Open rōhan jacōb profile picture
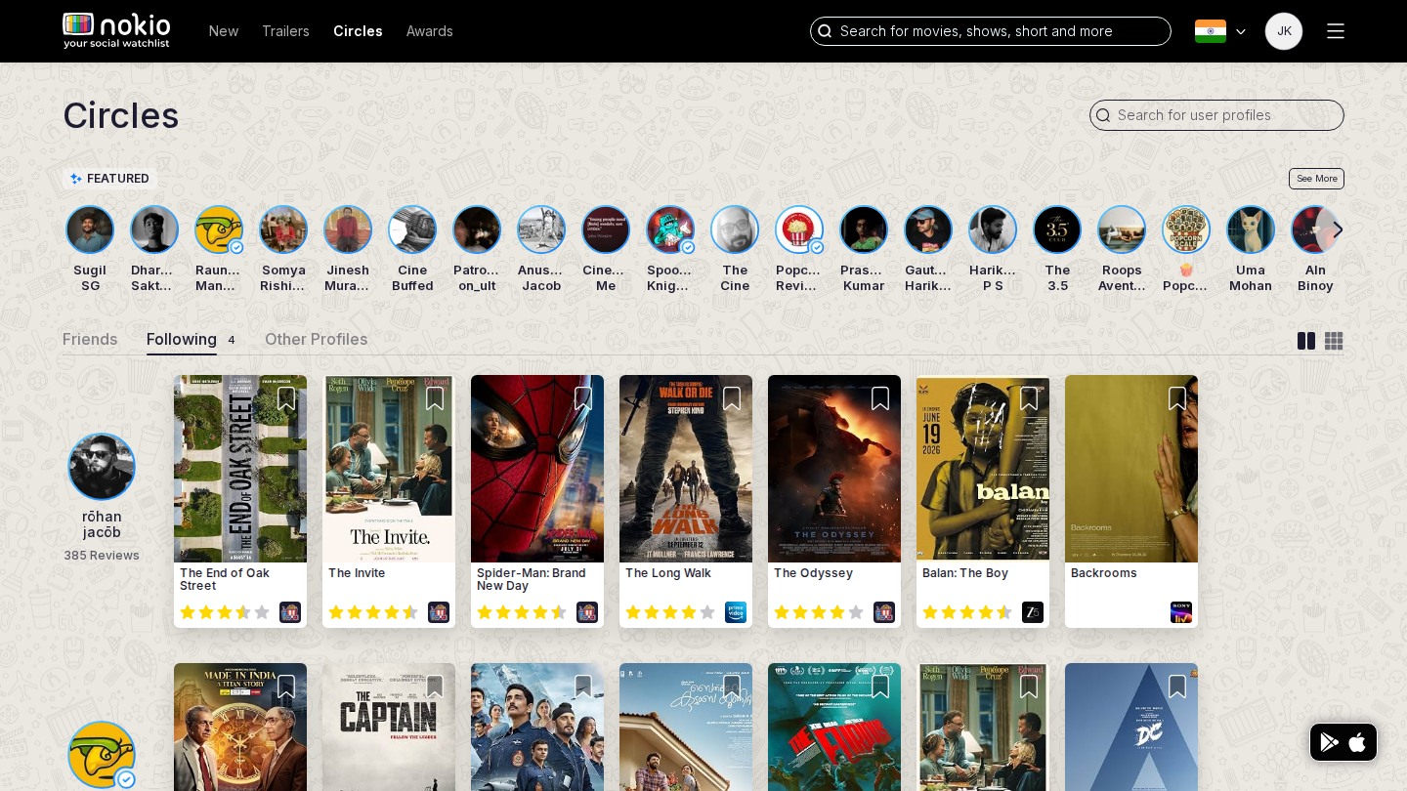The image size is (1407, 791). [102, 467]
